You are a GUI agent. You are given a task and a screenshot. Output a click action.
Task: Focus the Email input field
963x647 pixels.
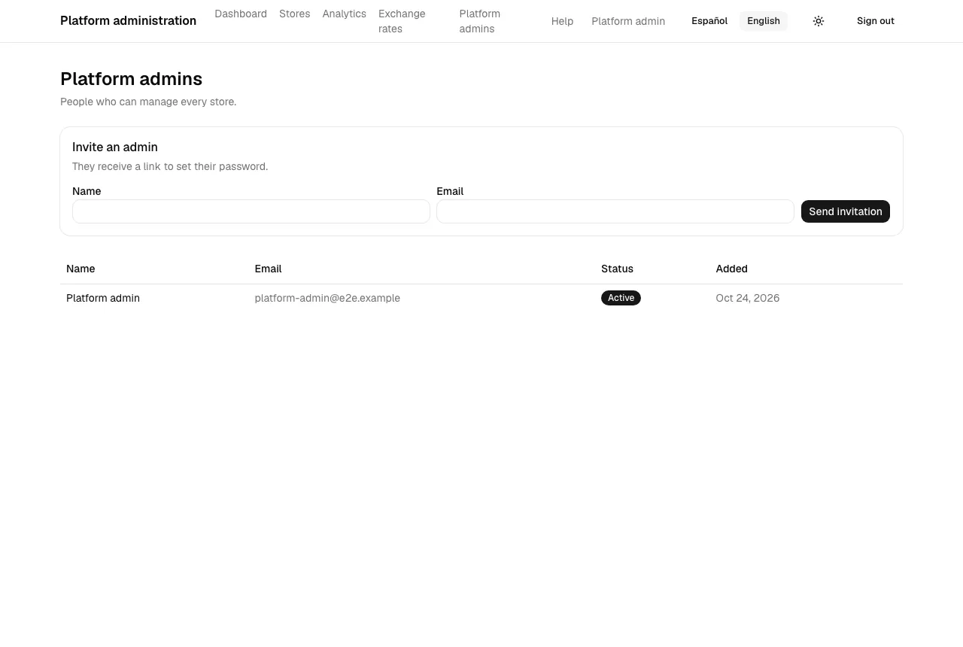[x=615, y=211]
